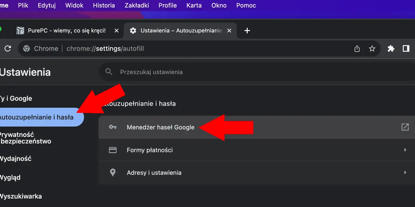Open the external link icon for Menedżer haseł

coord(405,127)
